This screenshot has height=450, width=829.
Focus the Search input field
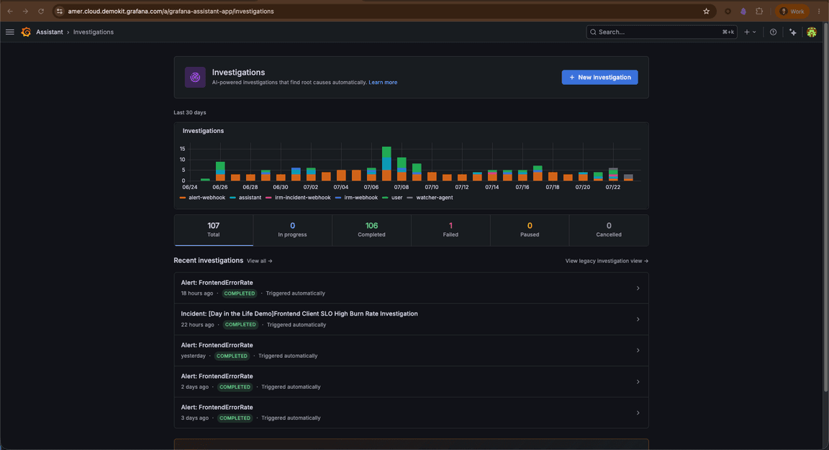pyautogui.click(x=661, y=32)
